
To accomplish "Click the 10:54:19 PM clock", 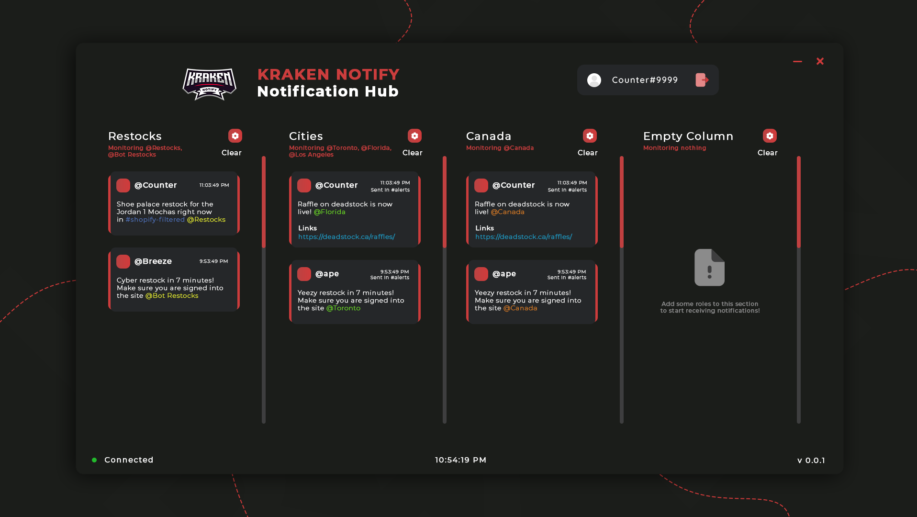I will (460, 460).
